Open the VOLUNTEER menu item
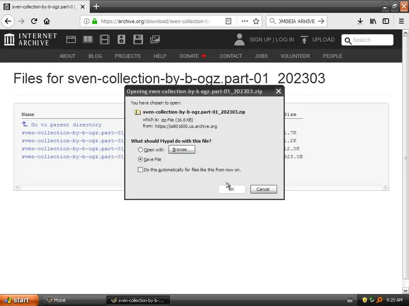The height and width of the screenshot is (306, 409). click(295, 56)
